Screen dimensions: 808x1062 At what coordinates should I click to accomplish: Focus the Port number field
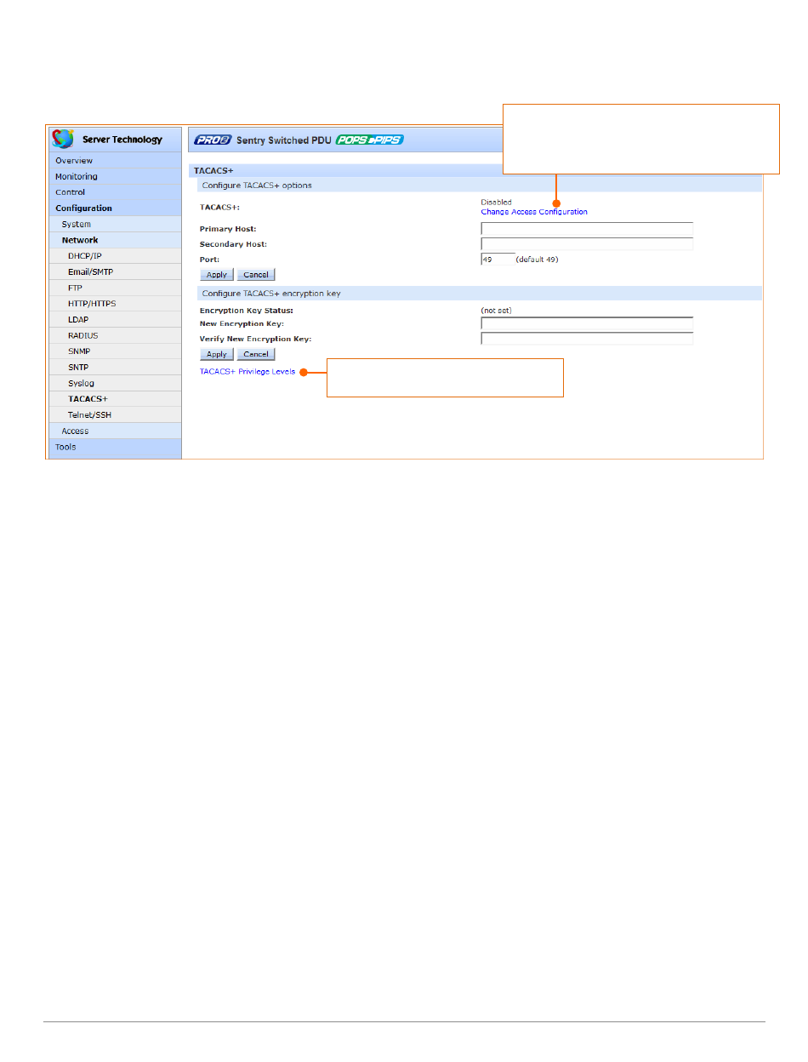coord(497,260)
